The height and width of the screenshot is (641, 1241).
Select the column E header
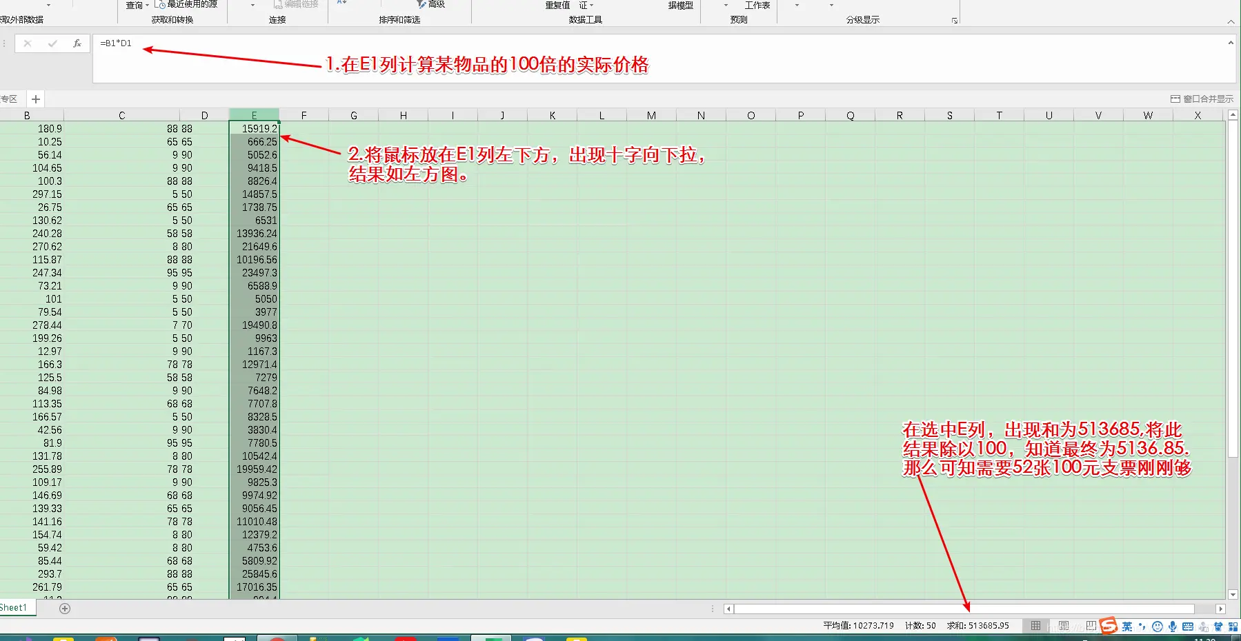(254, 114)
